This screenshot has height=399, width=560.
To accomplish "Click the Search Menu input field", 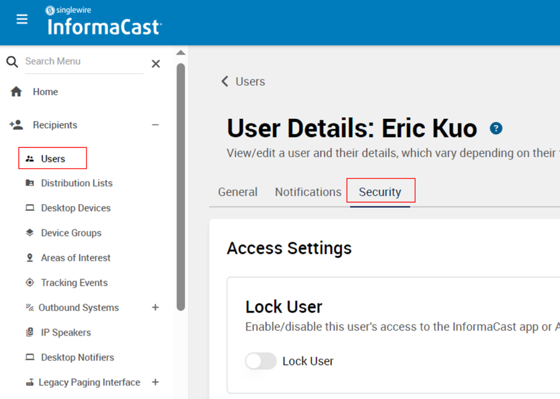I will tap(84, 61).
